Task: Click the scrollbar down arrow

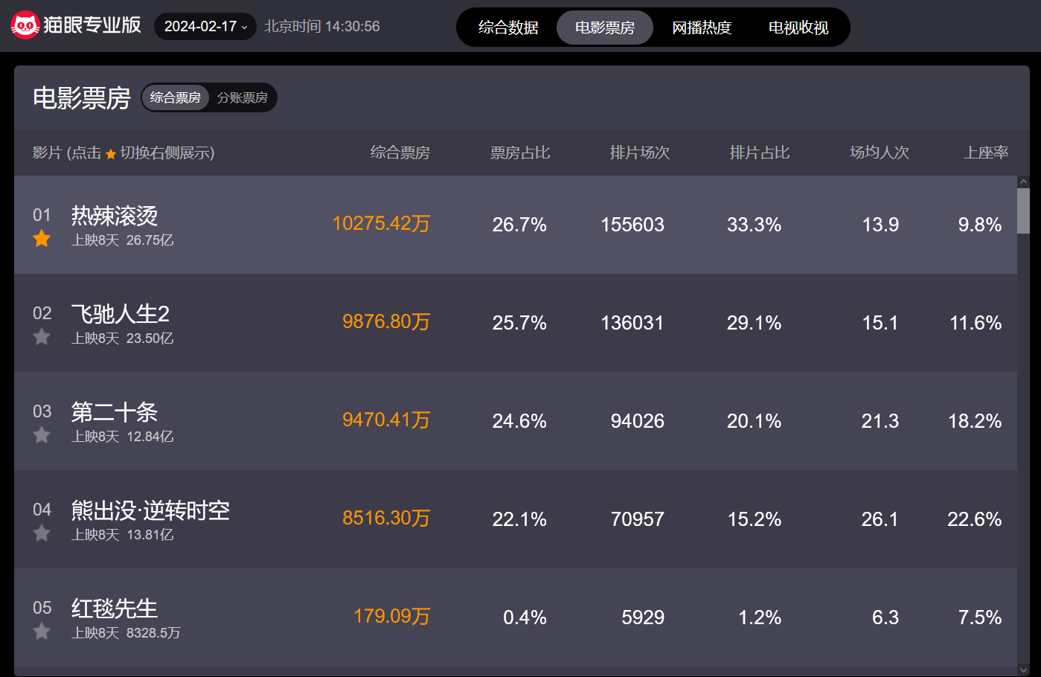Action: click(1024, 670)
